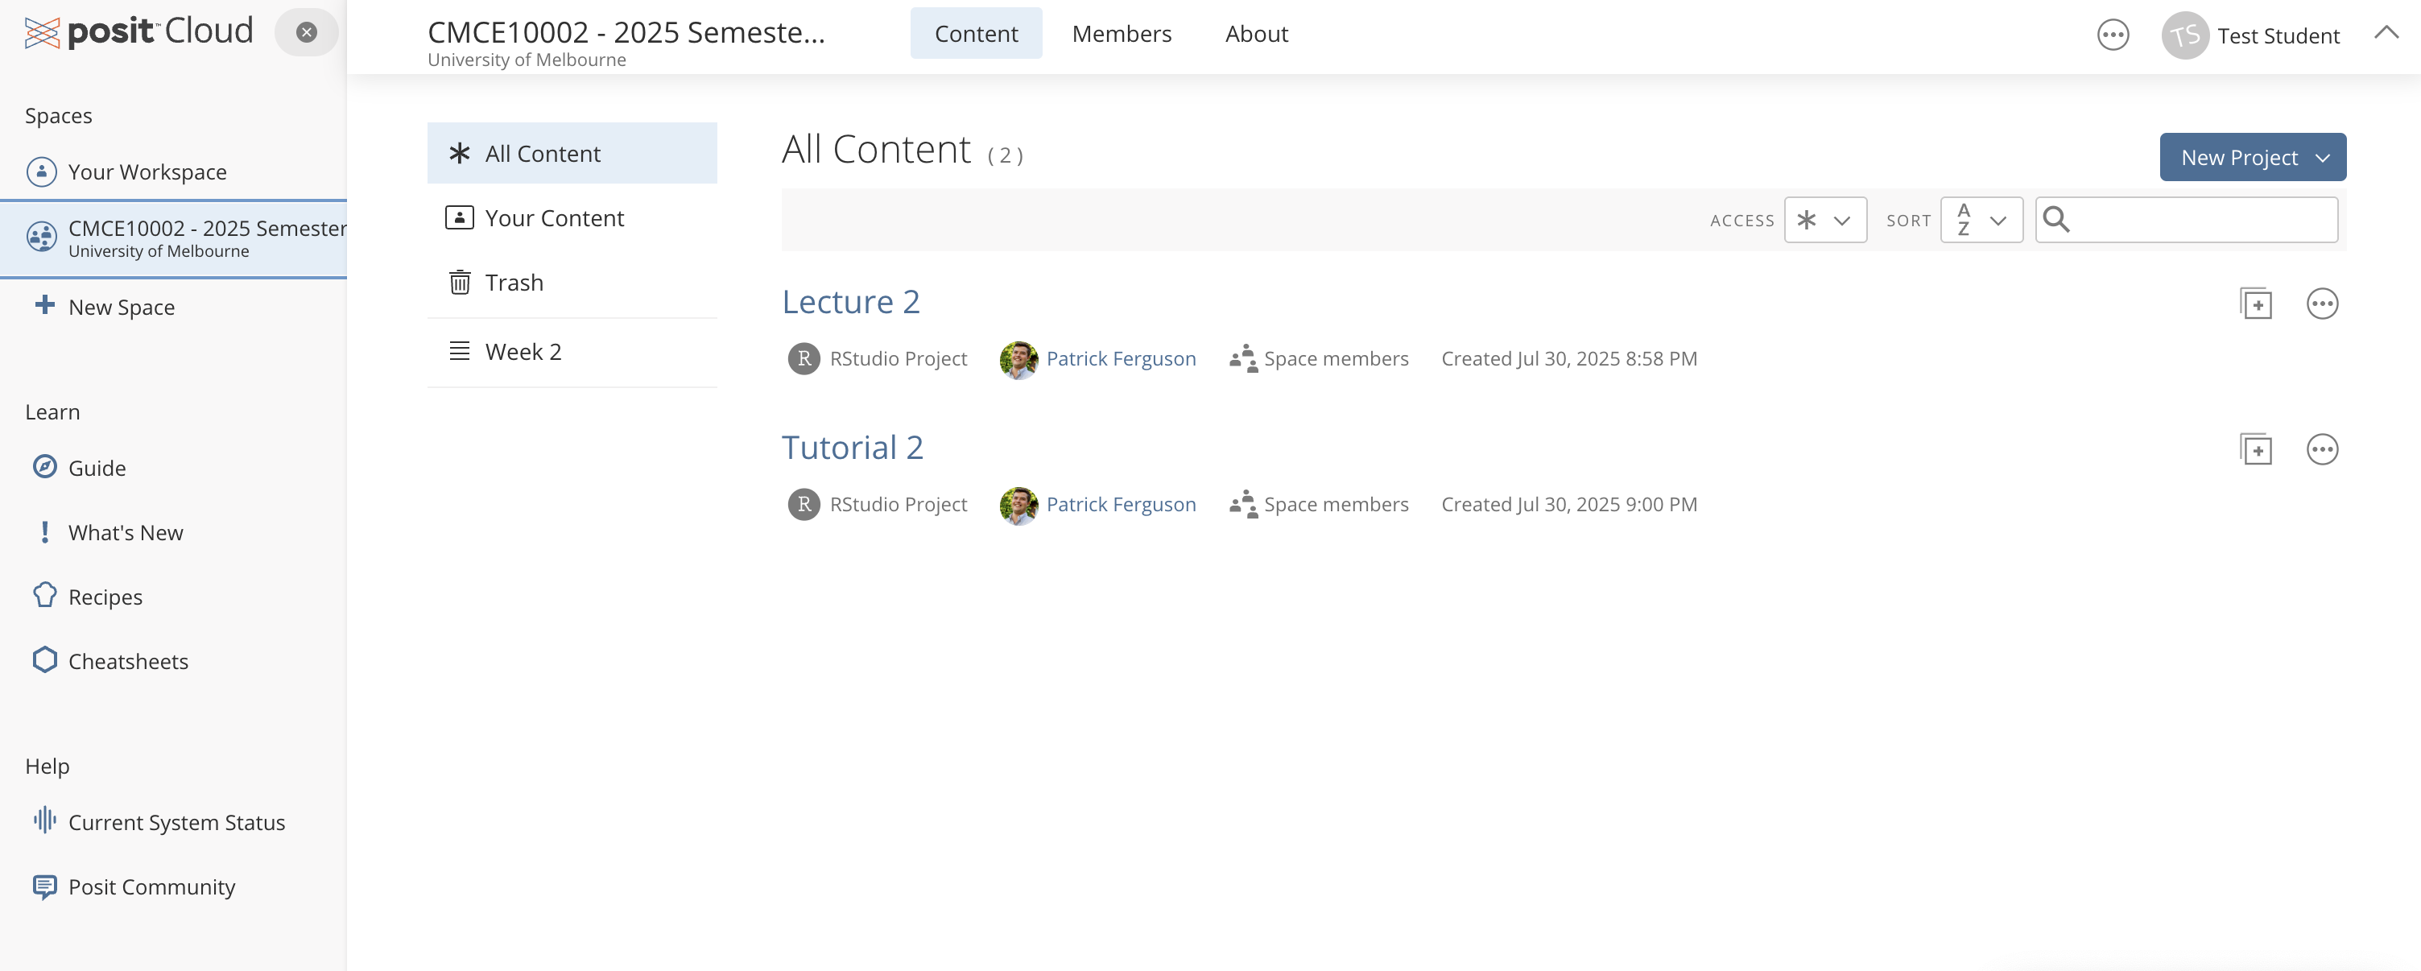This screenshot has height=971, width=2421.
Task: Click the New Project button
Action: tap(2252, 157)
